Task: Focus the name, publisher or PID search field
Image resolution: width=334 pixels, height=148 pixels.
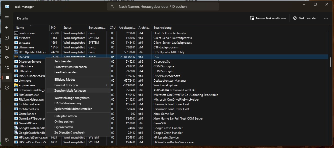Action: coord(163,6)
